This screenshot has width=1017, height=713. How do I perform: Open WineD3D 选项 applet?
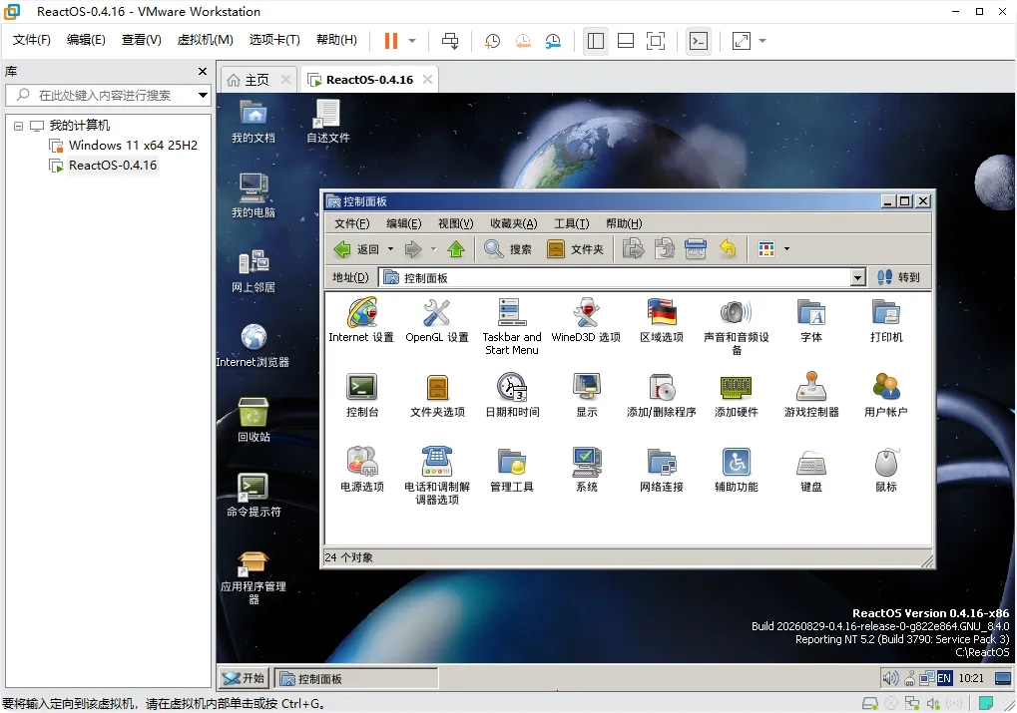point(586,319)
